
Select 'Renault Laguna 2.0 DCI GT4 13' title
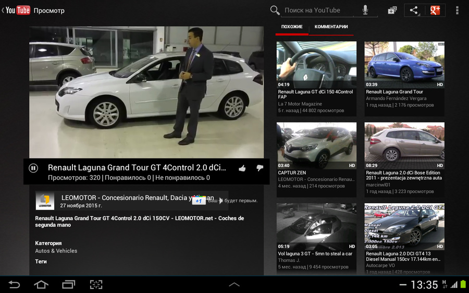[403, 257]
